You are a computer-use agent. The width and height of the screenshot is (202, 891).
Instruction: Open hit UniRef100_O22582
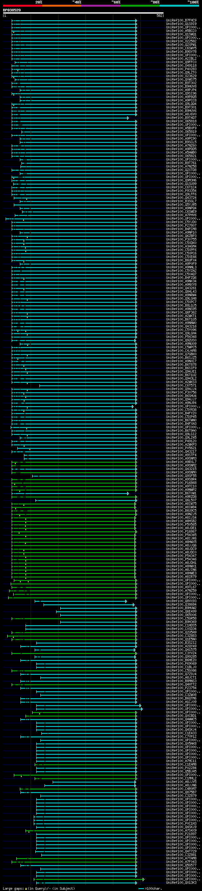(x=181, y=41)
